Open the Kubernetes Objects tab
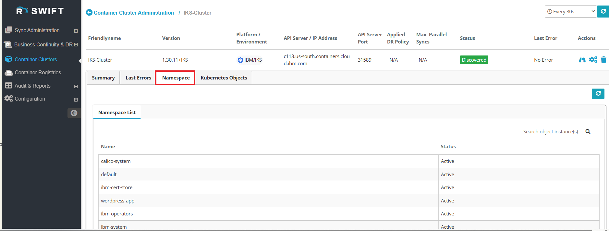Image resolution: width=609 pixels, height=231 pixels. click(x=224, y=78)
